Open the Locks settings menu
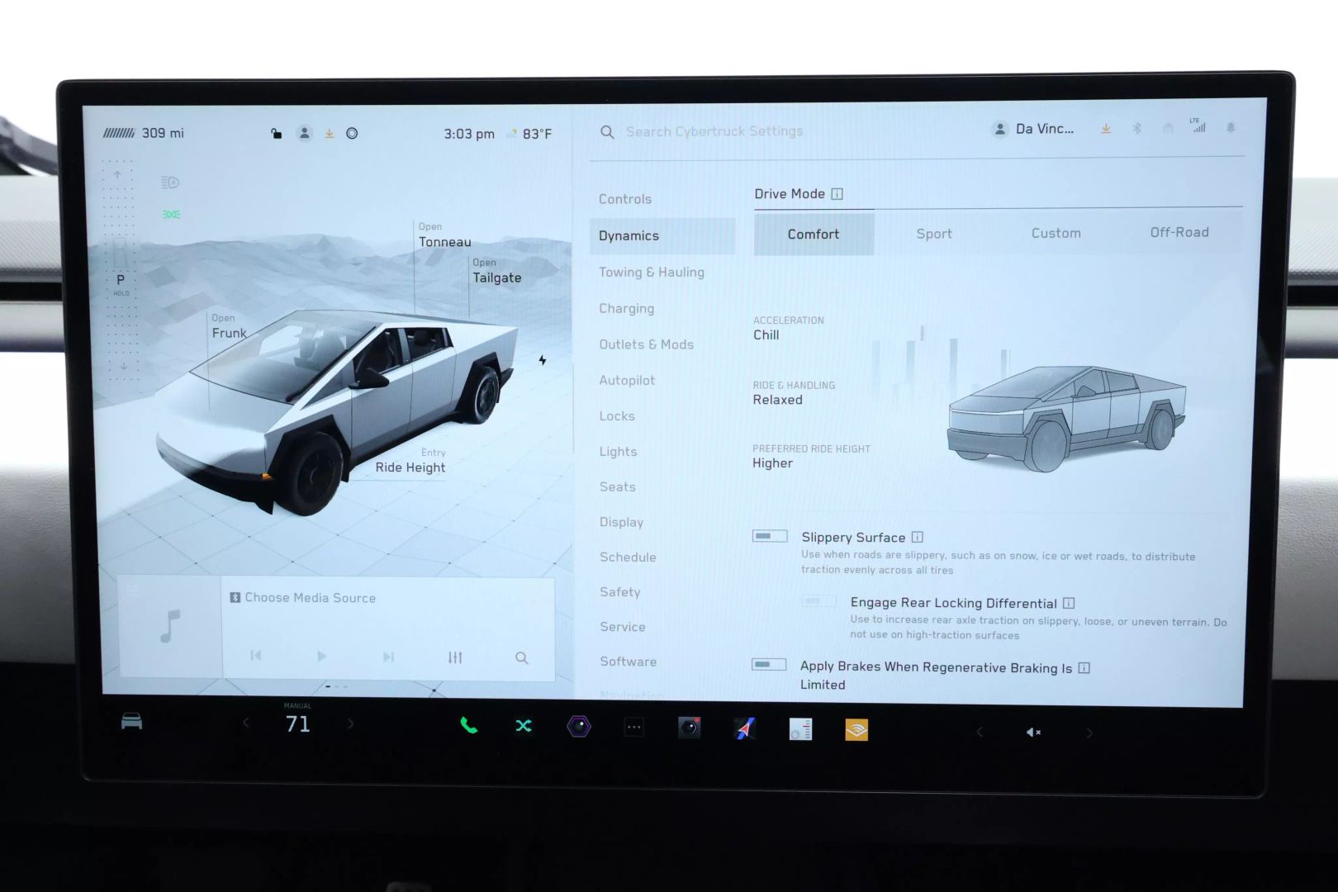 coord(617,415)
